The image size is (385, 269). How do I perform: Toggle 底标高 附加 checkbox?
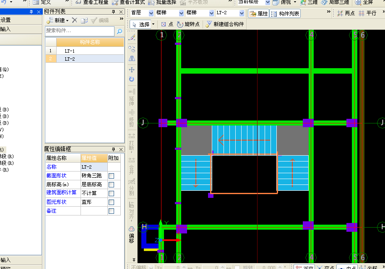click(x=112, y=185)
